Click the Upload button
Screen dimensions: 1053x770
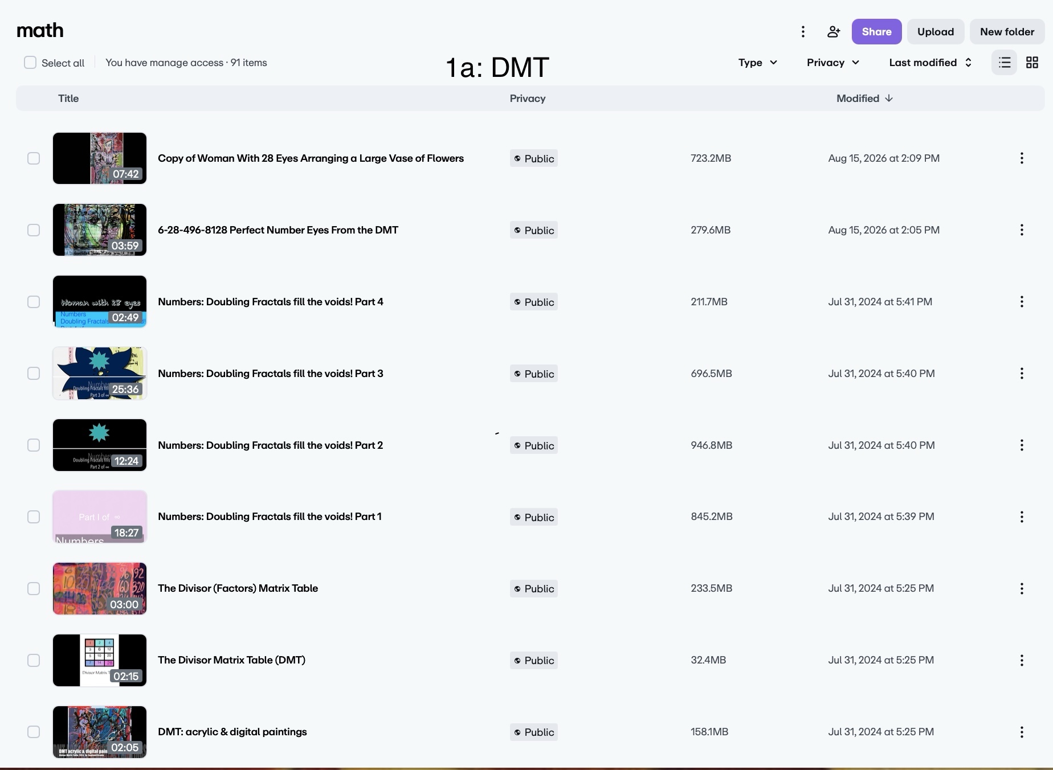coord(936,32)
